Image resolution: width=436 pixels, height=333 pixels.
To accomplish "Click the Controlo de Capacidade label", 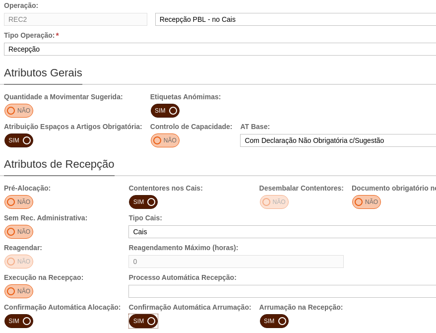I will 191,127.
